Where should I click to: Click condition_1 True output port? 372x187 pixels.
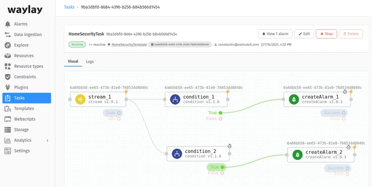tap(220, 113)
